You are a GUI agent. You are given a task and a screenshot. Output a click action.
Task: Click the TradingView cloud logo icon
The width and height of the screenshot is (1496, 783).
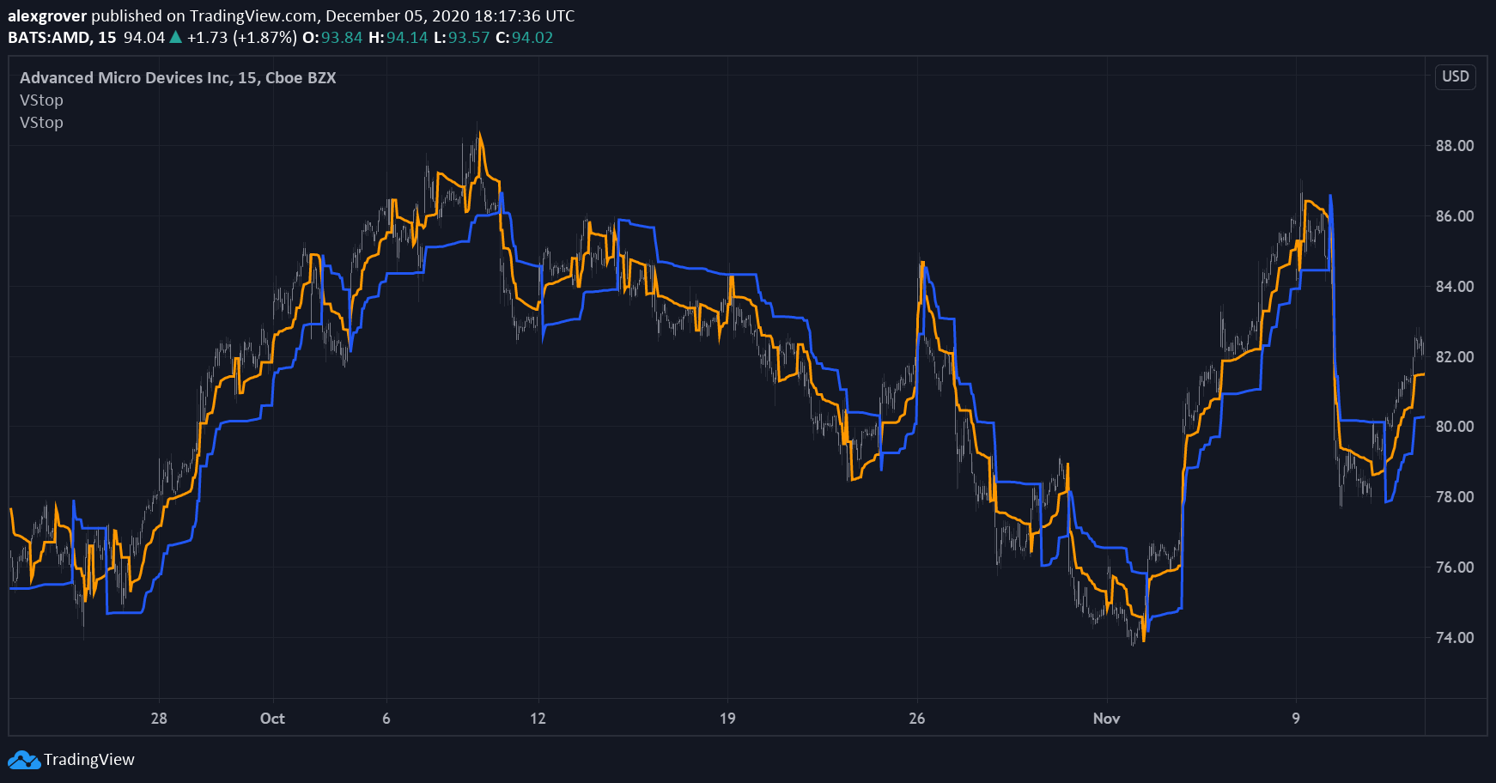pos(24,760)
